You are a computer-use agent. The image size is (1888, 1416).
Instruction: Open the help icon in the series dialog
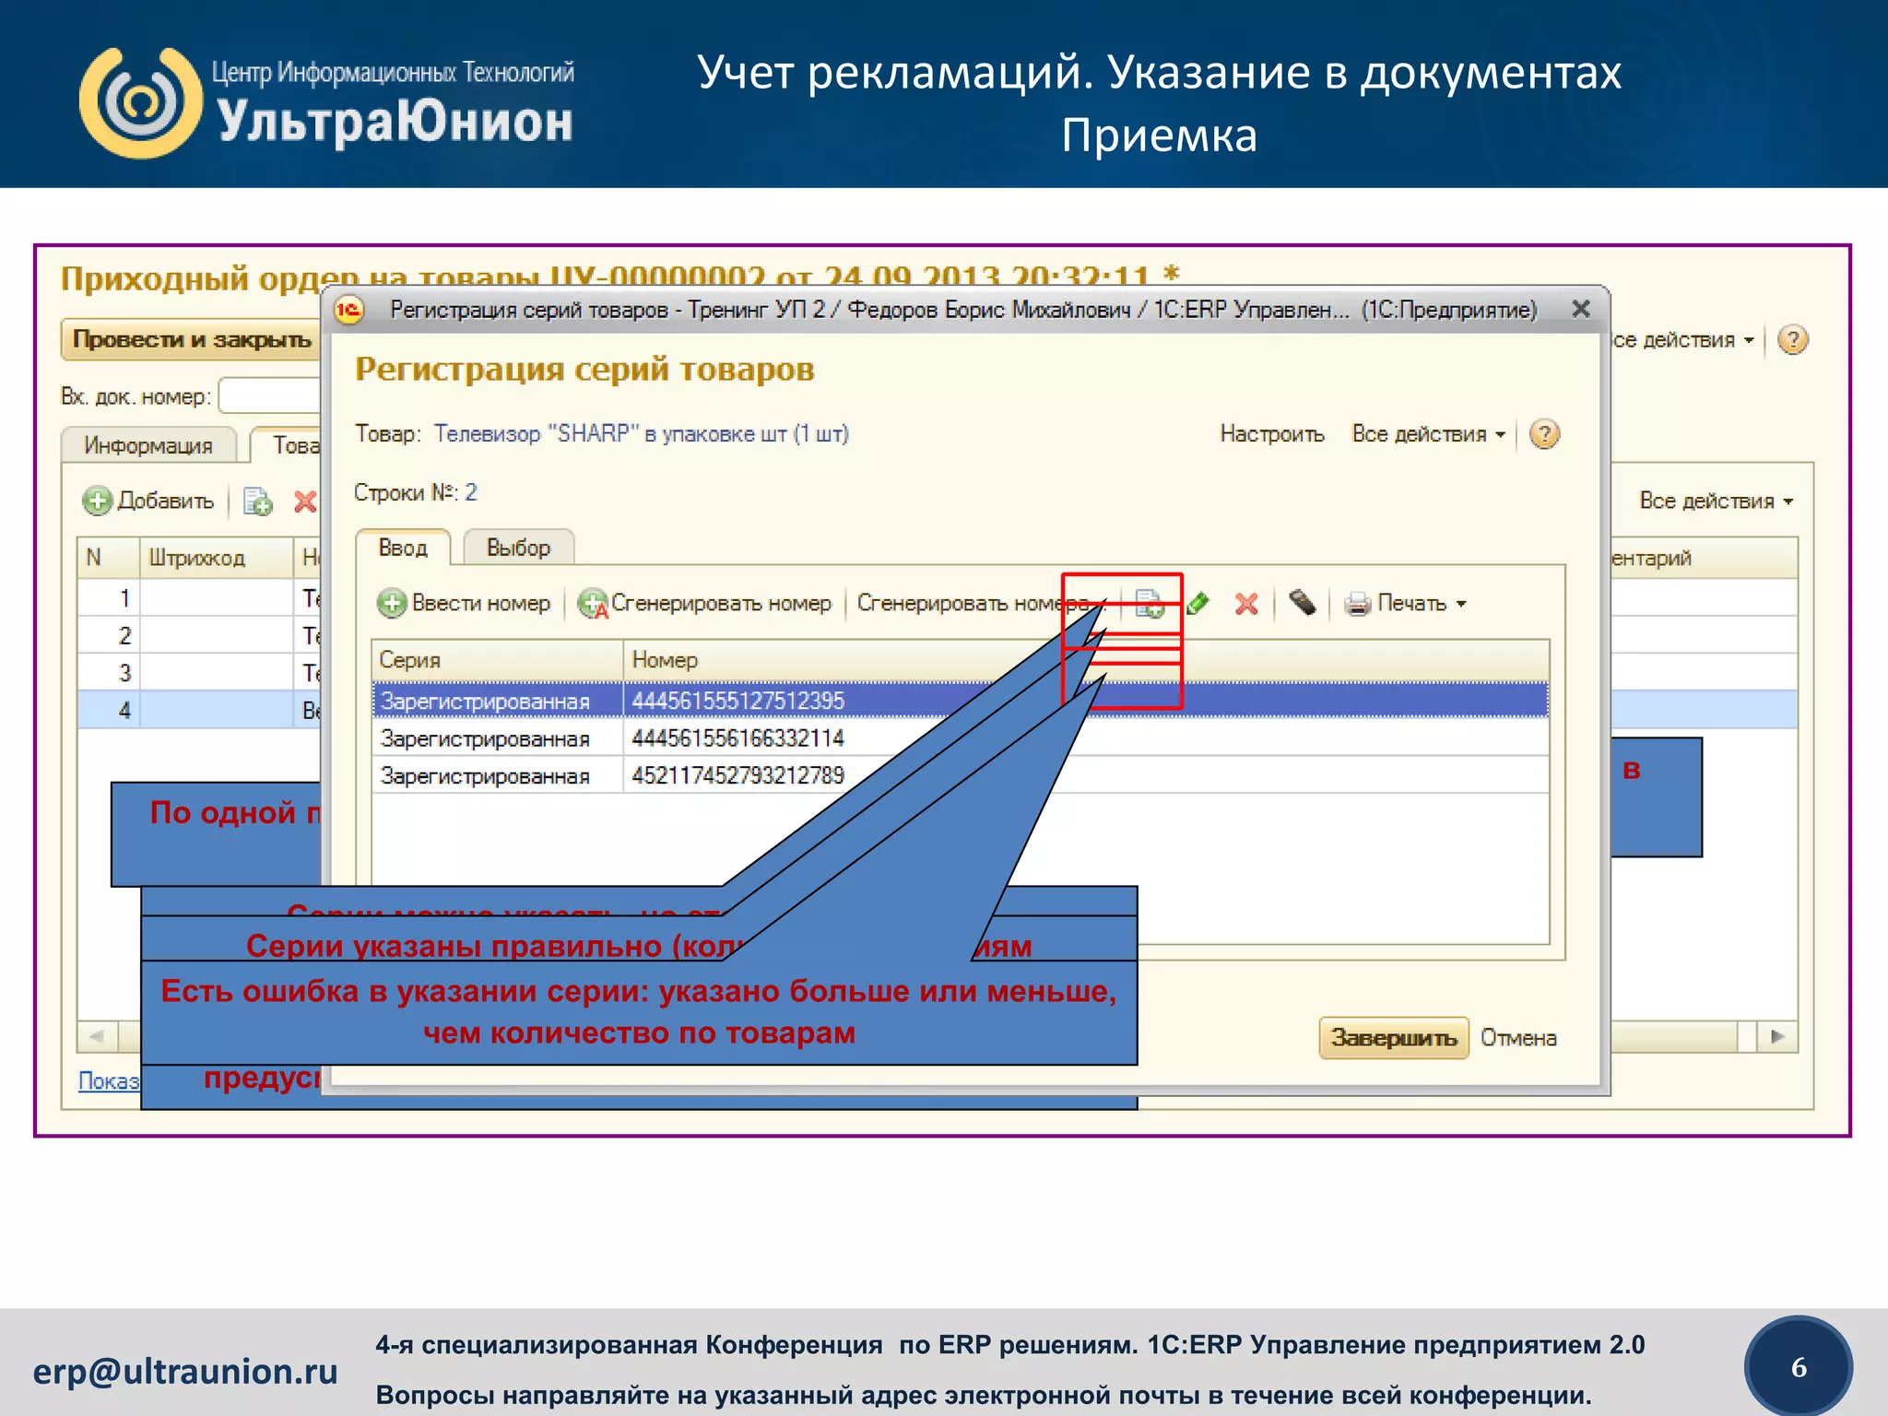pyautogui.click(x=1544, y=434)
